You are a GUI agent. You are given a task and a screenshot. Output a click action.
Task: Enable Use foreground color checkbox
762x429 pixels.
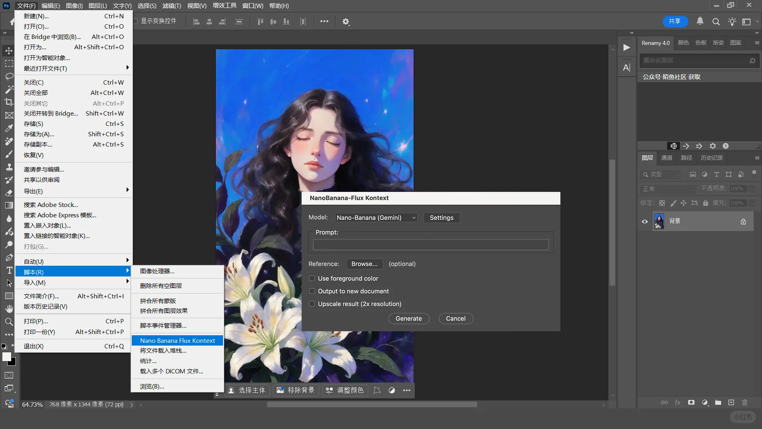point(312,278)
